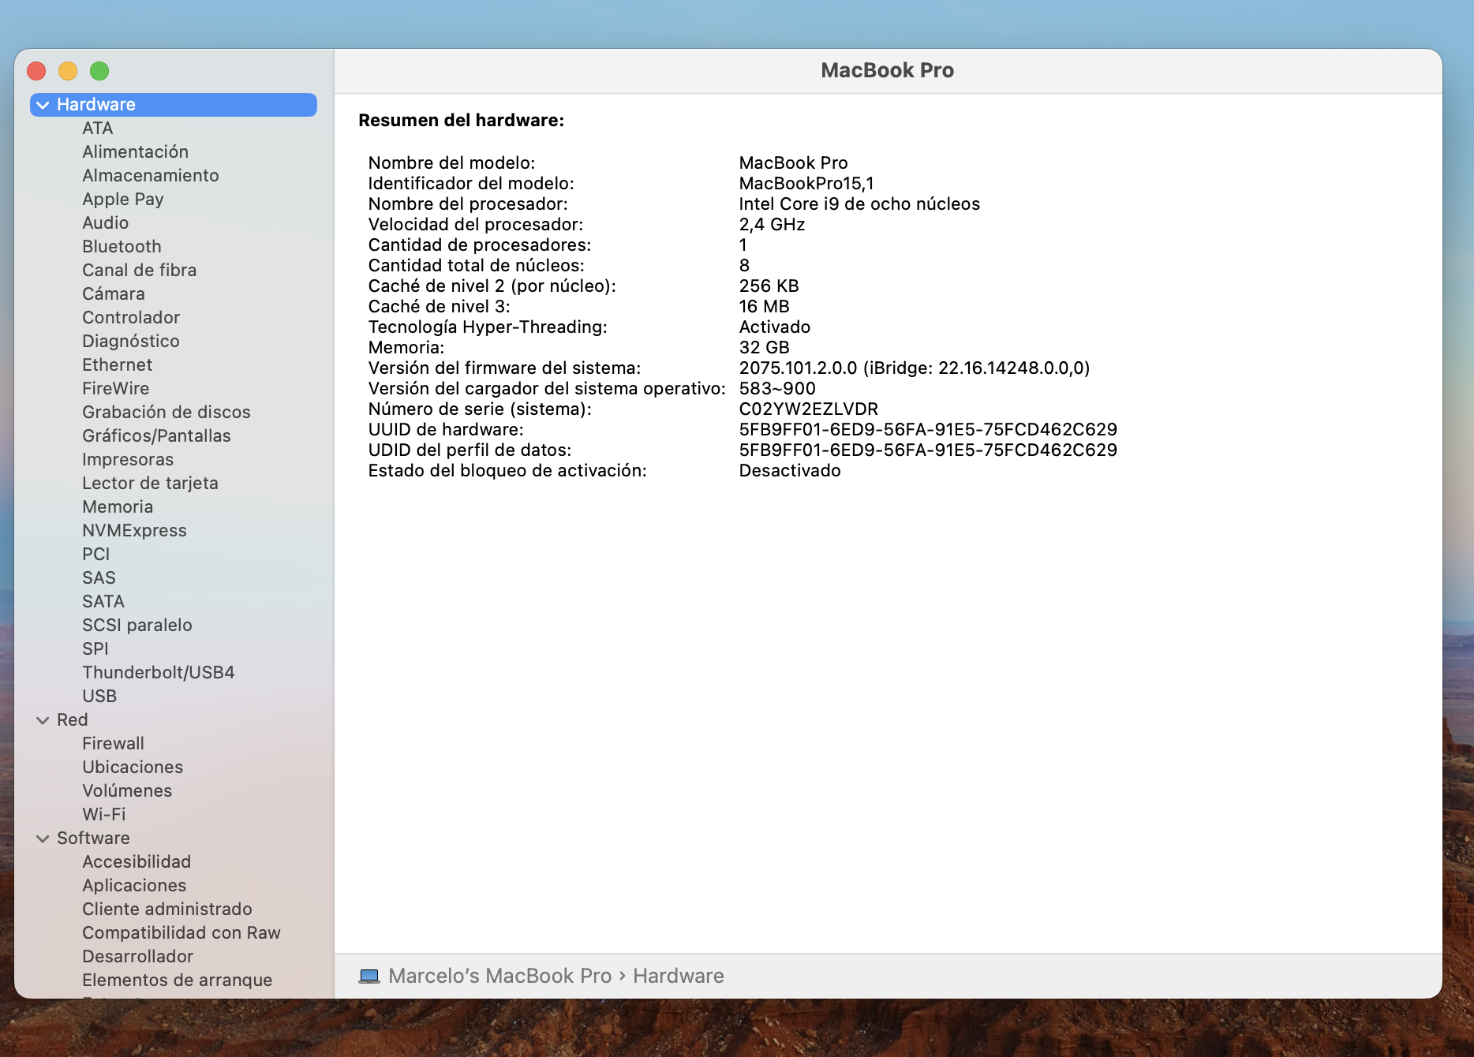Screen dimensions: 1474x1057
Task: Click the green full-screen window button
Action: pos(99,71)
